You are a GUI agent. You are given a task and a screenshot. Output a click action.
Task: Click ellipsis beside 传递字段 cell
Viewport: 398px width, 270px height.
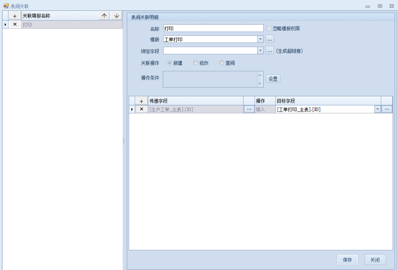(x=249, y=109)
